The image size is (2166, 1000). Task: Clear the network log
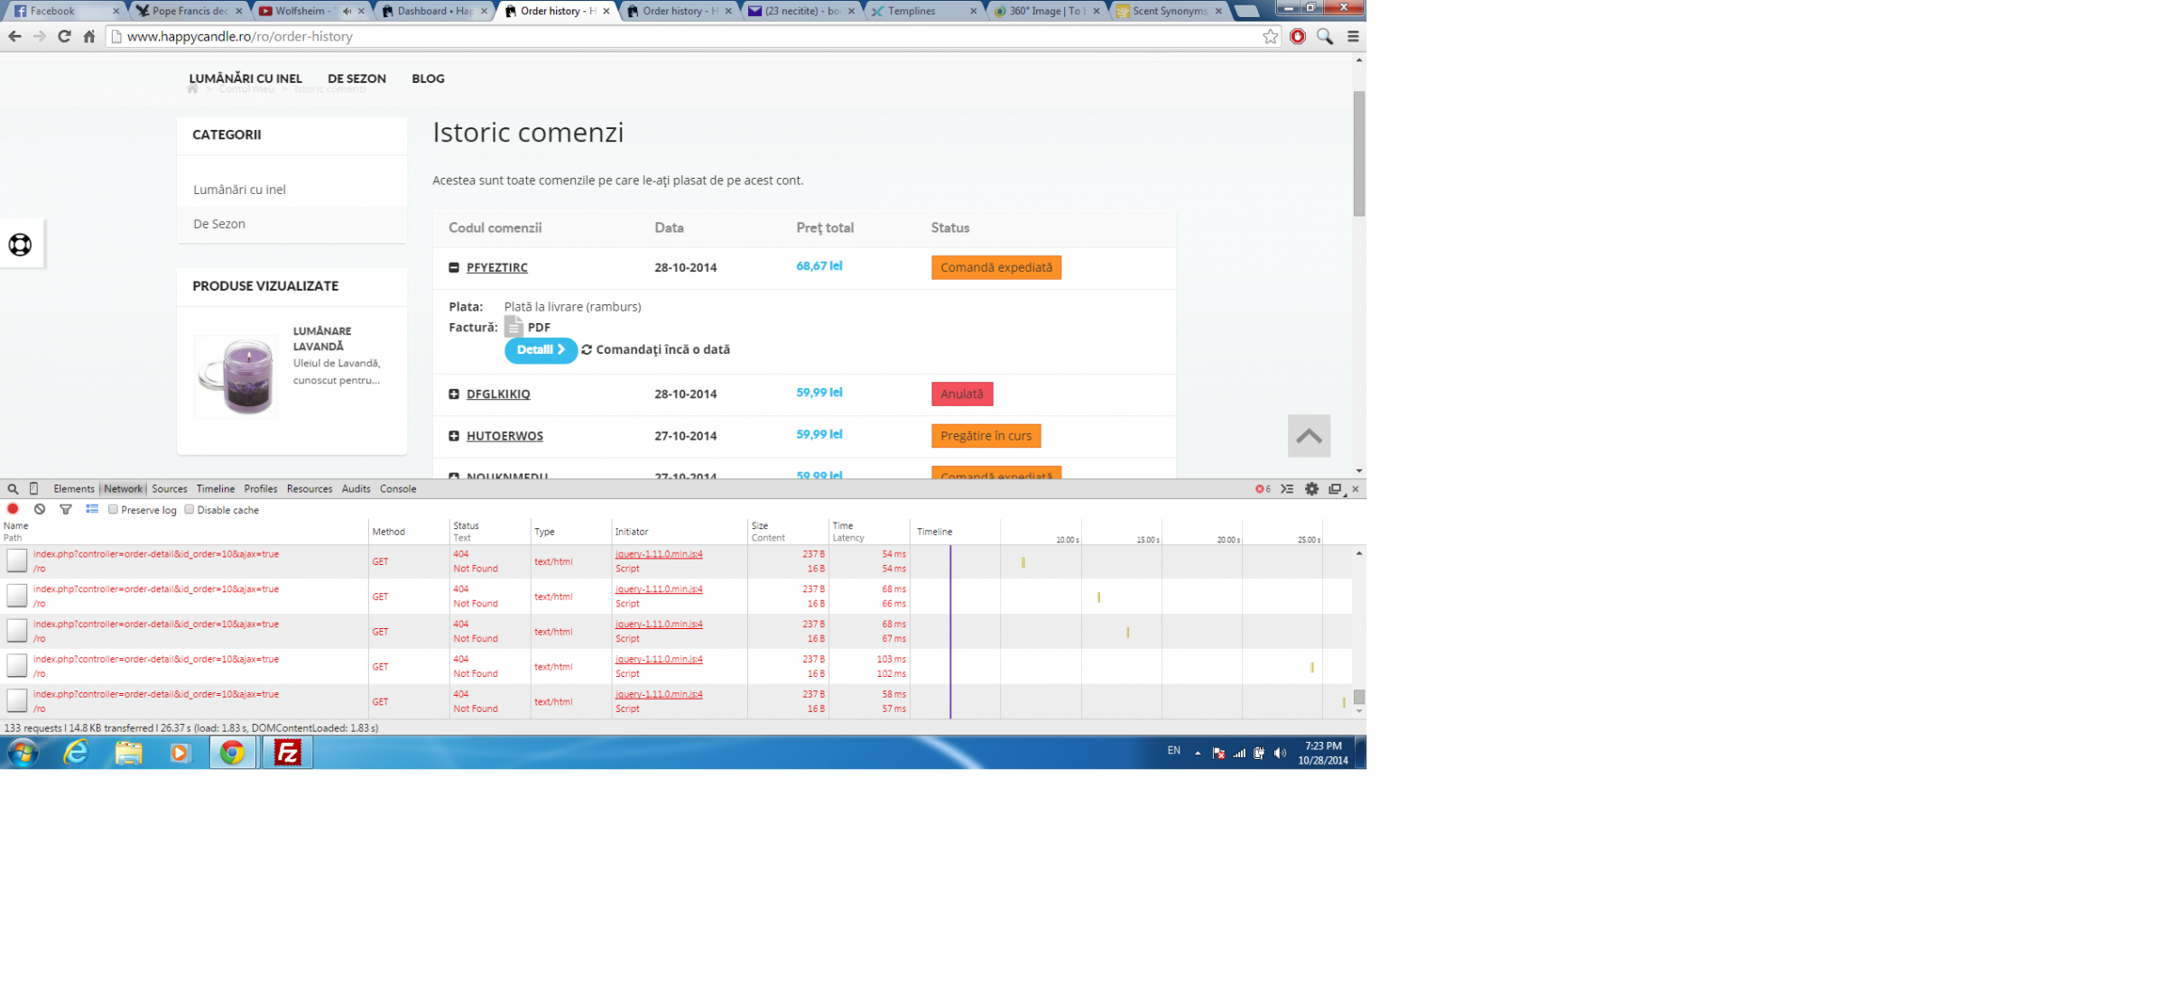(x=40, y=509)
